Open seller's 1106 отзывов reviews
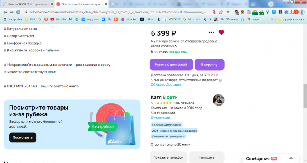 tap(183, 103)
